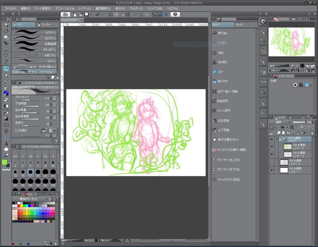Hide layer レイヤー 3 with the eye icon
The height and width of the screenshot is (247, 318).
click(271, 154)
